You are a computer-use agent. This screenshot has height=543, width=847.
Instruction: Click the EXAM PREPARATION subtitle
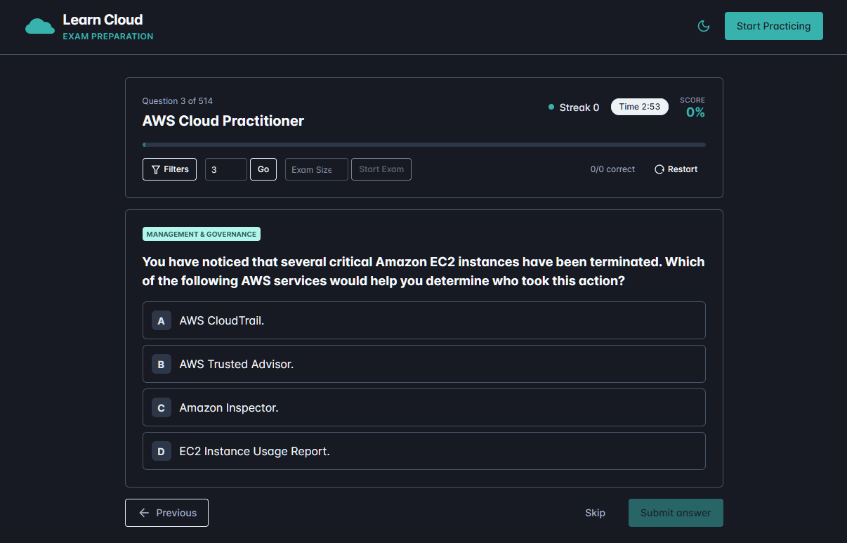pyautogui.click(x=108, y=36)
